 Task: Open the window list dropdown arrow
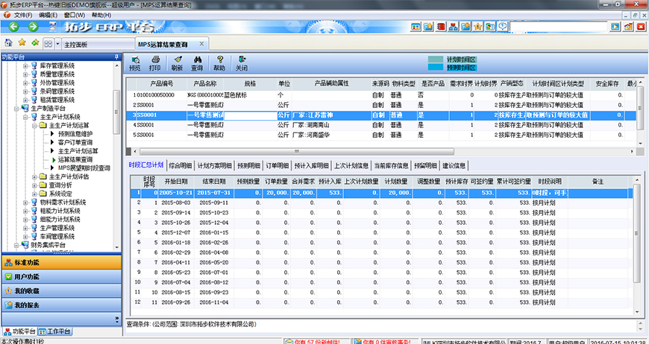pos(57,45)
